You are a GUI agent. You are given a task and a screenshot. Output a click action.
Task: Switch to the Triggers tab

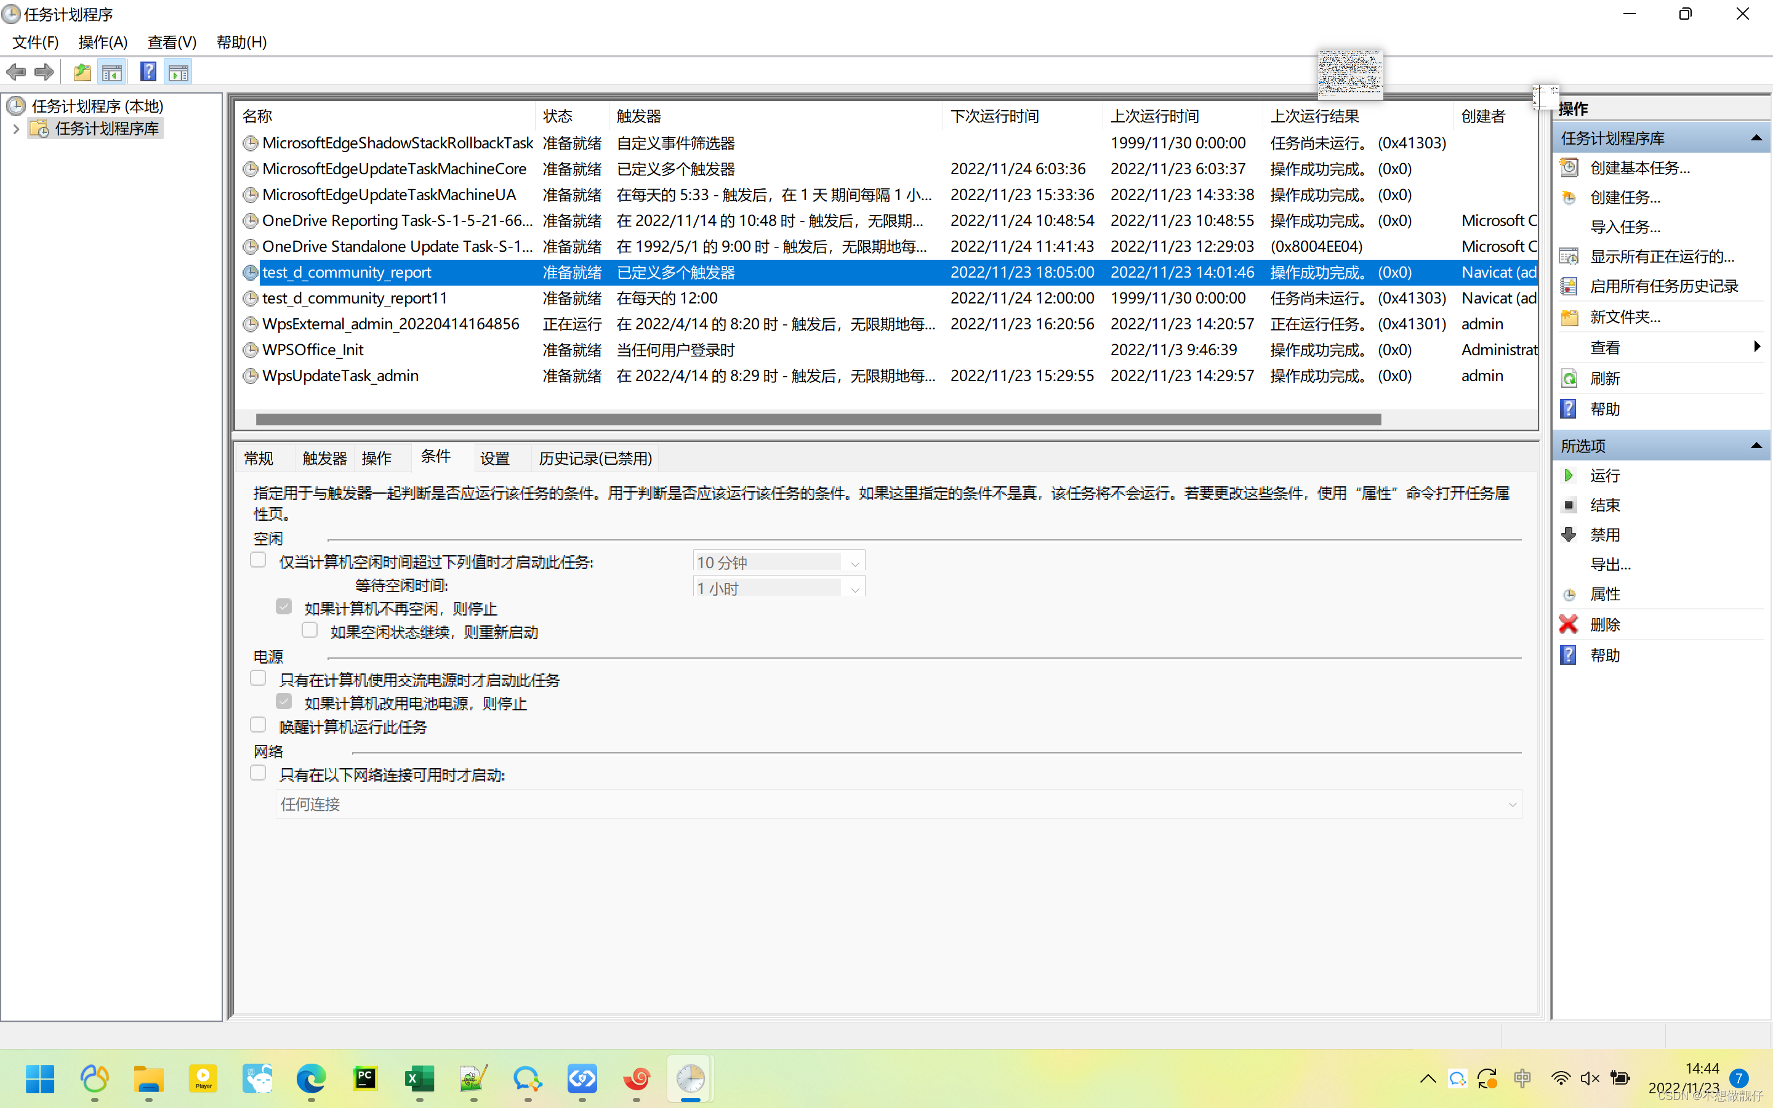[x=324, y=459]
